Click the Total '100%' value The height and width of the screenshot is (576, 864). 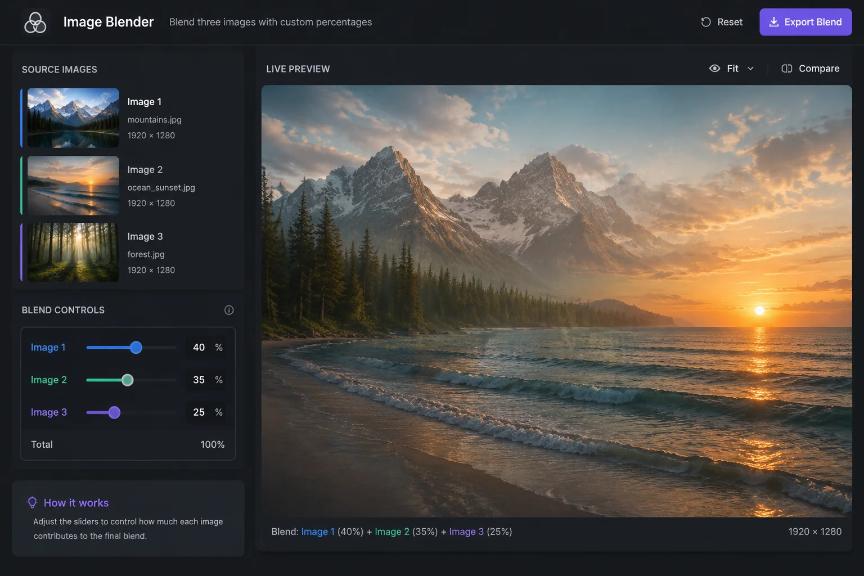click(x=212, y=444)
